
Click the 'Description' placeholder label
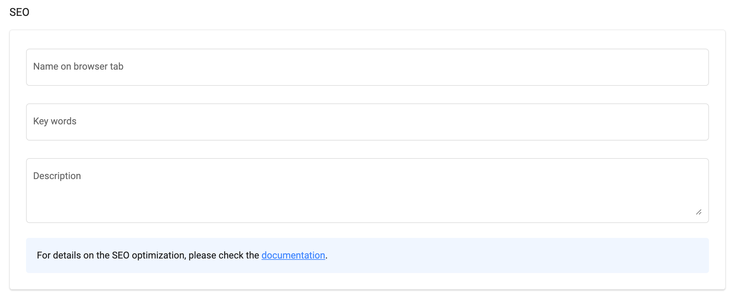[57, 176]
